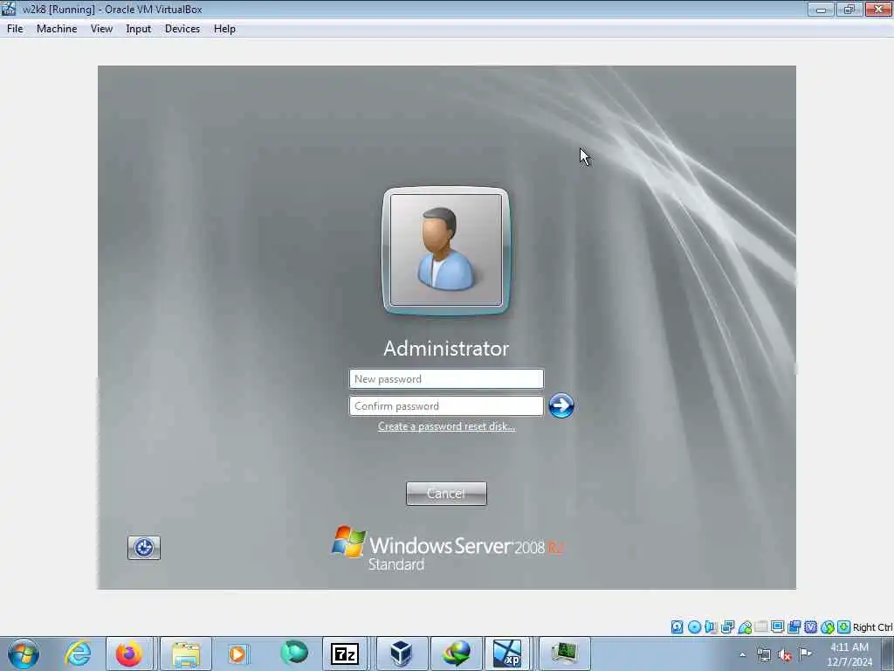894x671 pixels.
Task: Click the network tray icon
Action: pyautogui.click(x=763, y=654)
